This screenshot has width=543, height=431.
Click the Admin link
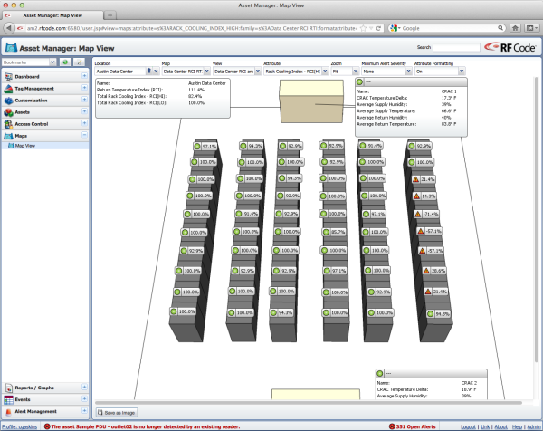[x=534, y=426]
